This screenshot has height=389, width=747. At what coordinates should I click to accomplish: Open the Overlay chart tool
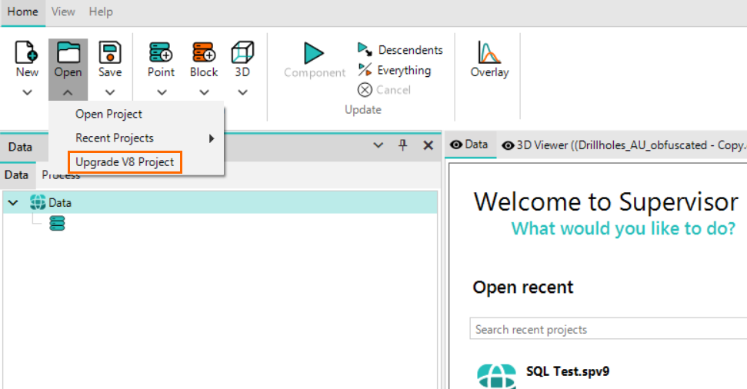(x=489, y=59)
